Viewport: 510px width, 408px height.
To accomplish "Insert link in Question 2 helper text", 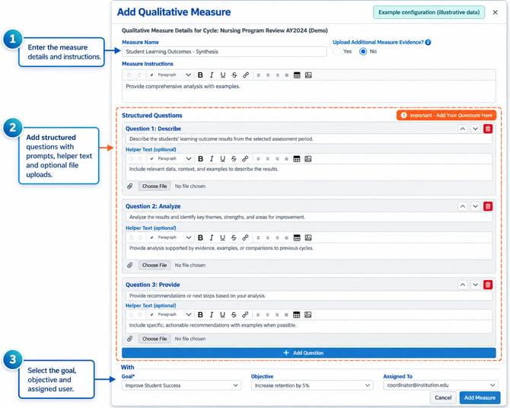I will (245, 237).
